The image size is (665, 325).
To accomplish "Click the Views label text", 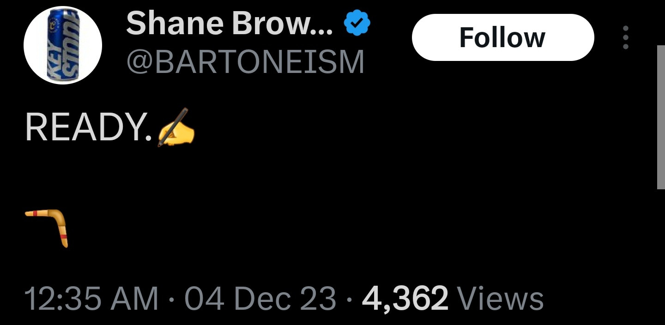I will (x=500, y=298).
